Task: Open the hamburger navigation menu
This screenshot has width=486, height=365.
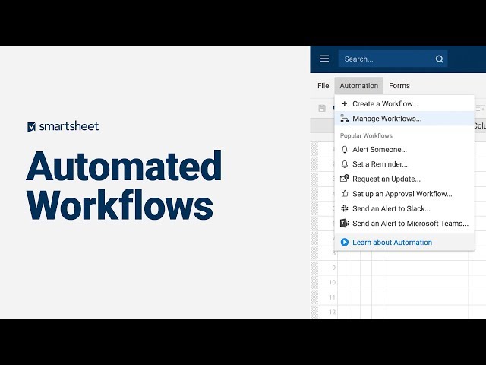Action: click(324, 59)
